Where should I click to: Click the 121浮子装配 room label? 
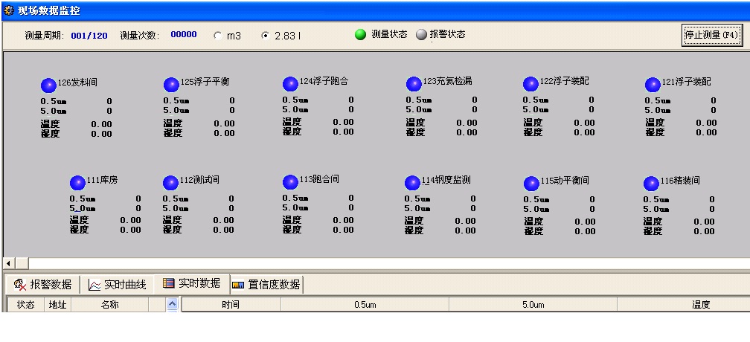click(x=686, y=82)
